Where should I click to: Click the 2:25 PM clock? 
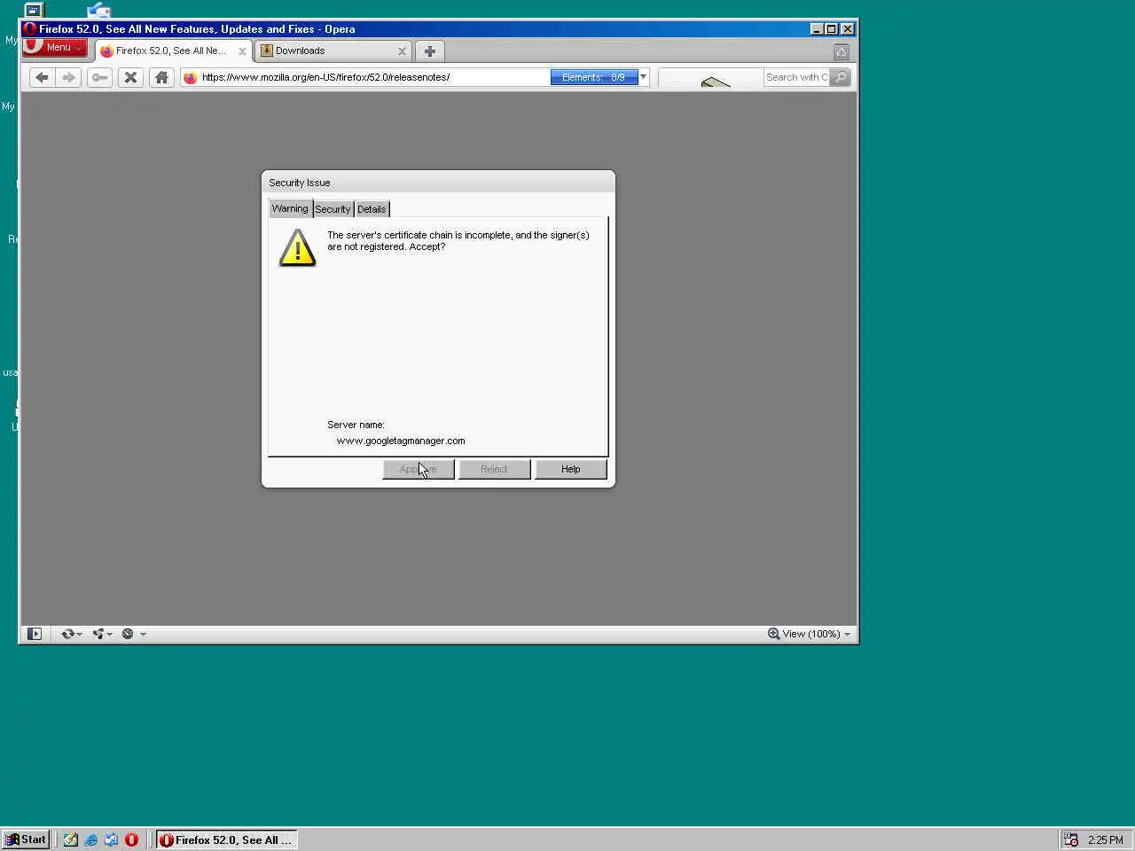[1106, 839]
